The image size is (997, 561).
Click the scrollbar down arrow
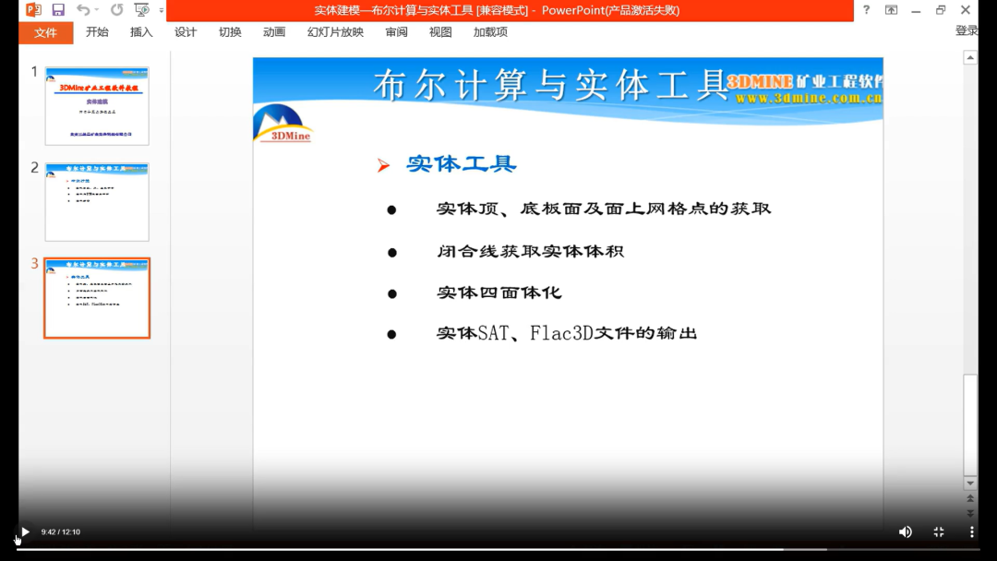point(970,483)
